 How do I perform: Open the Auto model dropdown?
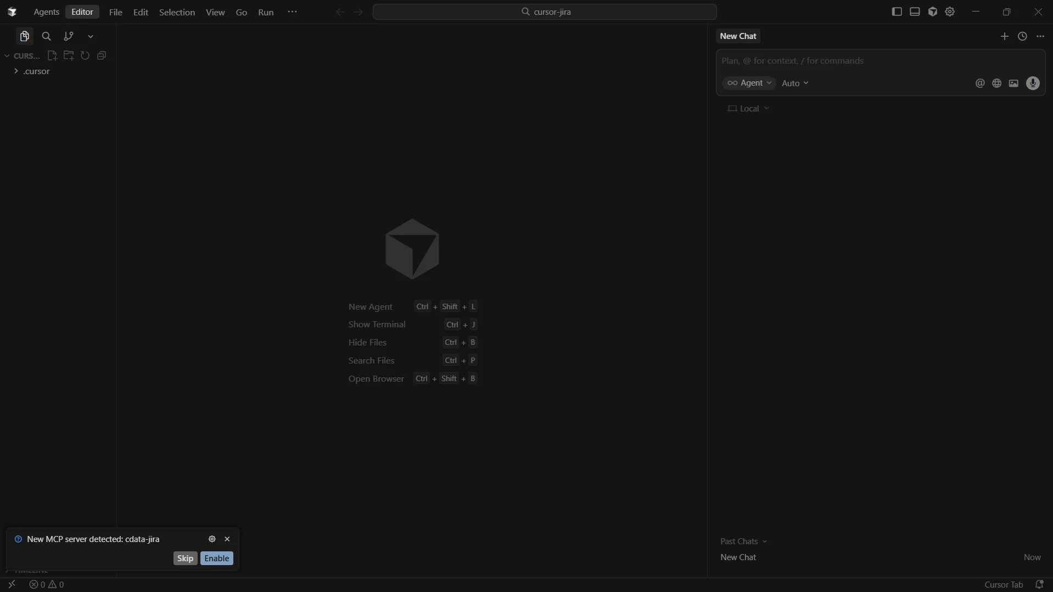tap(795, 83)
